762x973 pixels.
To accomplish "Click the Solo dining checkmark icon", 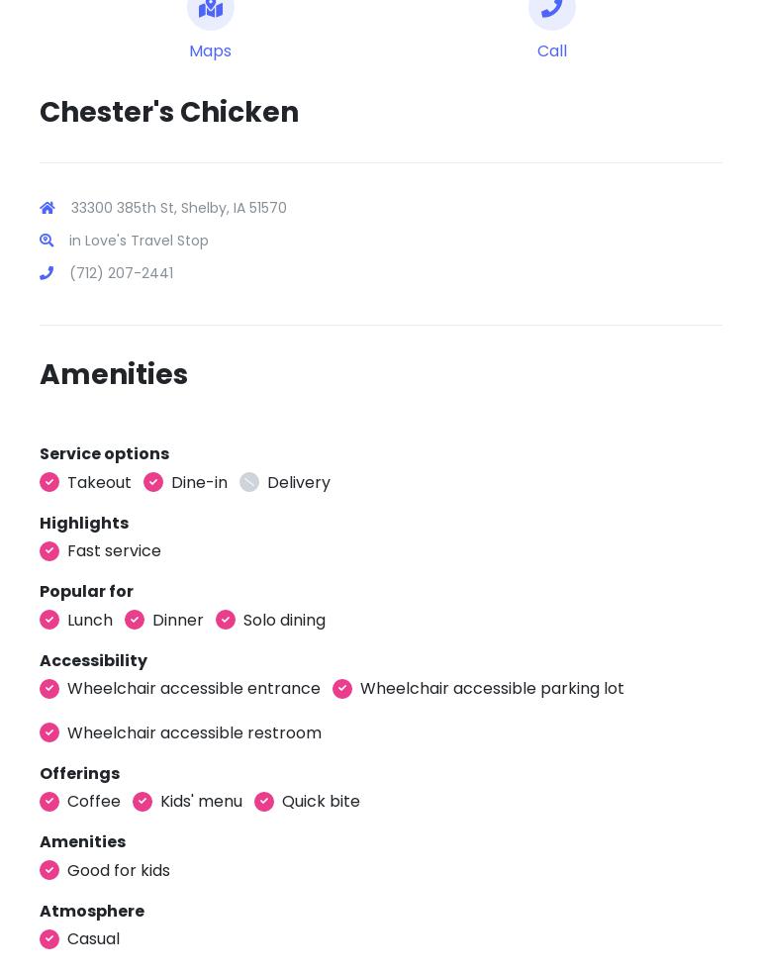I will pyautogui.click(x=226, y=620).
